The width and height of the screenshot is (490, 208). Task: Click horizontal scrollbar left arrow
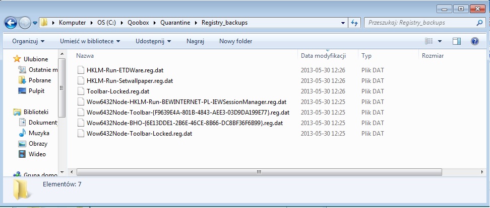(x=72, y=172)
